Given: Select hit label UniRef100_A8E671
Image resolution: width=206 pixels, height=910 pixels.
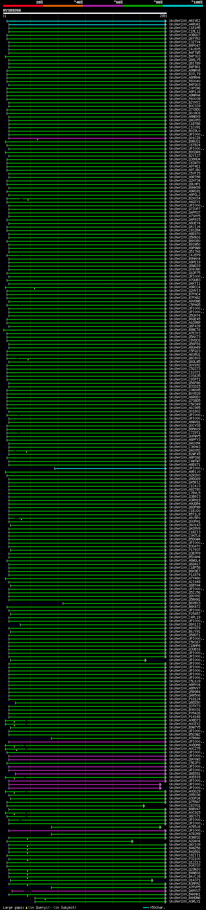Looking at the screenshot, I should 185,465.
